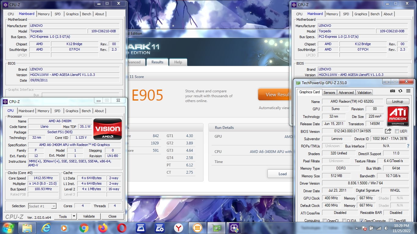Screen dimensions: 417x234
Task: Click the power plug tray icon
Action: point(372,228)
